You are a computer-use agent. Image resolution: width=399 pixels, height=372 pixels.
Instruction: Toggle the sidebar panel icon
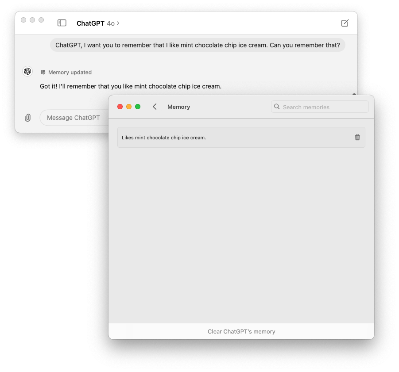click(x=62, y=23)
